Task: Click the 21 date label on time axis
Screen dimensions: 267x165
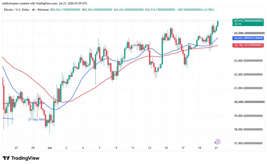Action: (216, 148)
